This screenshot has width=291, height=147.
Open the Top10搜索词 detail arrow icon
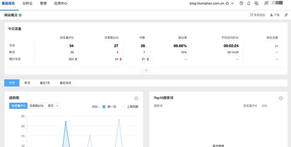tap(281, 98)
